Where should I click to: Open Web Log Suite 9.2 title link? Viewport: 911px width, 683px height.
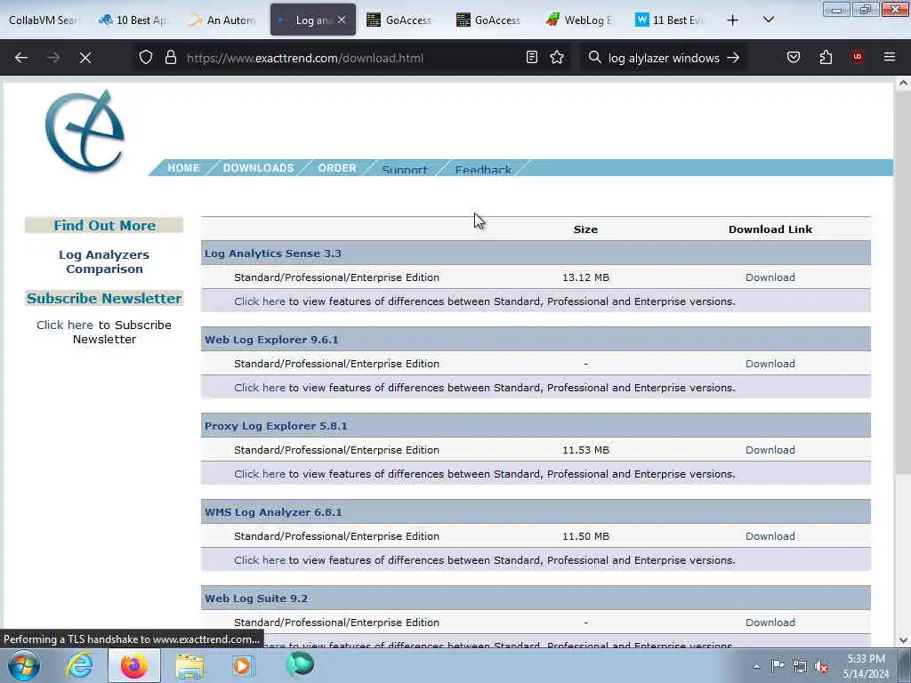(256, 599)
